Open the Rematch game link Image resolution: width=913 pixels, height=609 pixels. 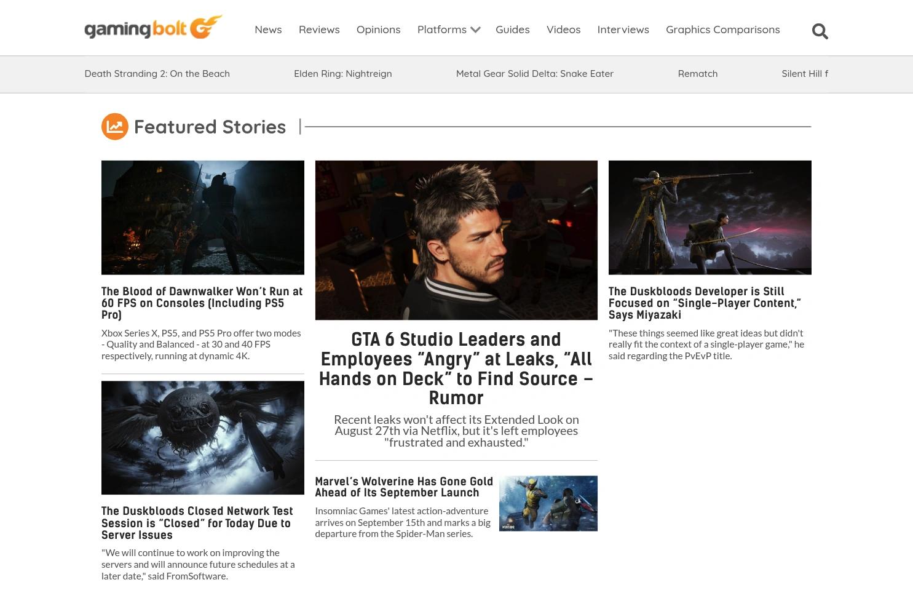point(697,74)
